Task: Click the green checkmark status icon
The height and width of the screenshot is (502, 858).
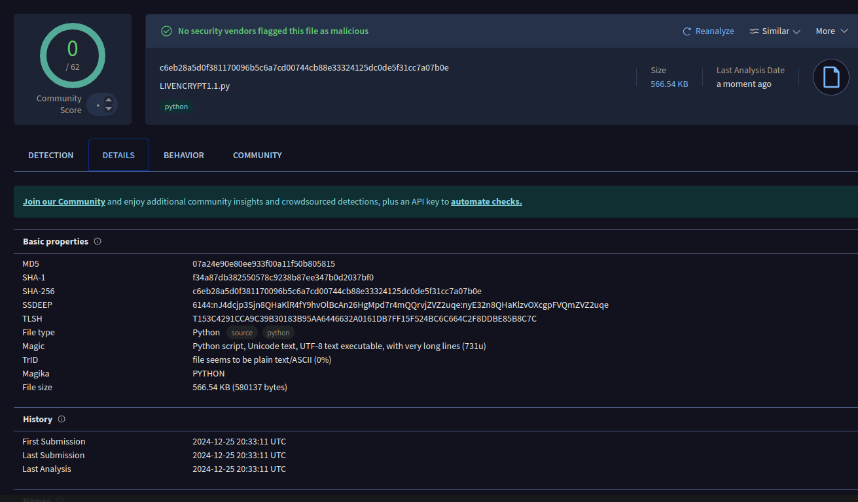Action: 166,31
